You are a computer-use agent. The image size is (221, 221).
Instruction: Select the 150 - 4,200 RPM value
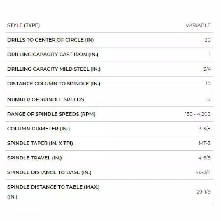click(198, 114)
